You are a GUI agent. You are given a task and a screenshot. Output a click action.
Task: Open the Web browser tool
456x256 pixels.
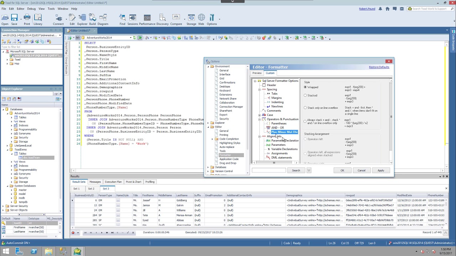tap(201, 20)
